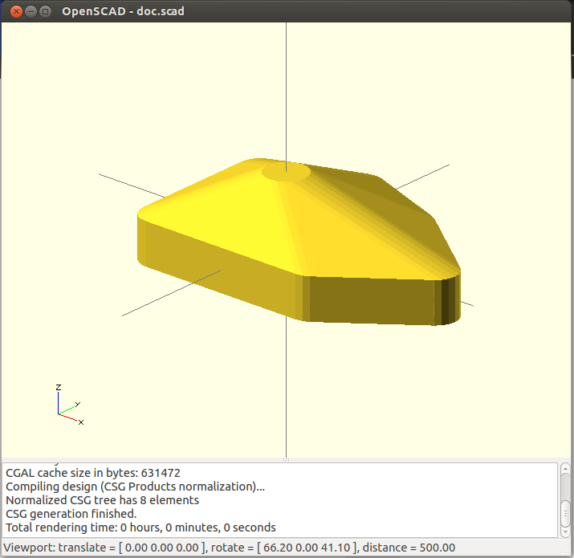Click the 'CSG generation finished.' console line
Viewport: 574px width, 558px height.
click(x=71, y=514)
